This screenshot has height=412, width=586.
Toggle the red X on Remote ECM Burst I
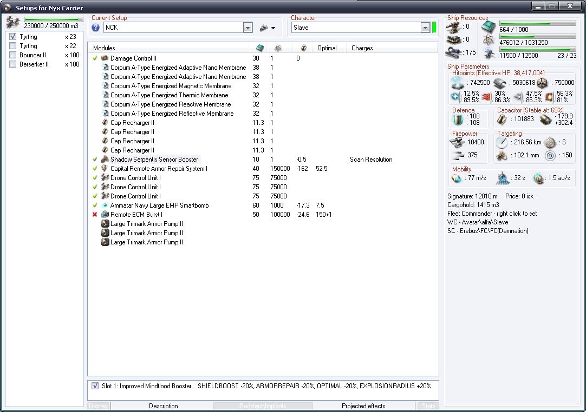pyautogui.click(x=95, y=214)
